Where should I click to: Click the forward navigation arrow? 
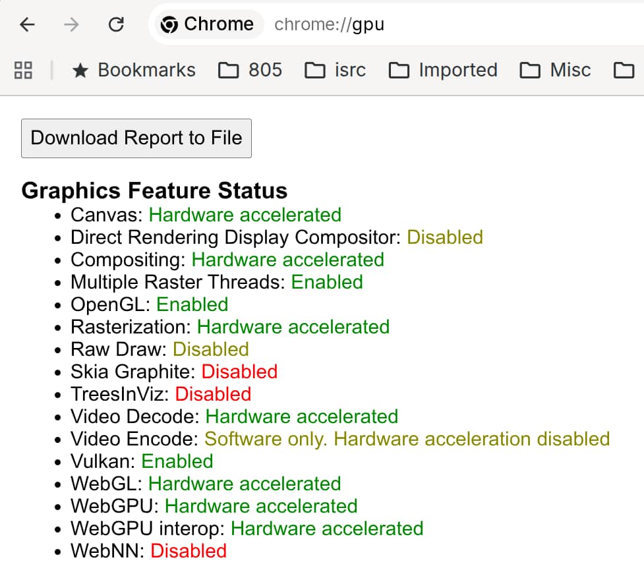[x=71, y=24]
